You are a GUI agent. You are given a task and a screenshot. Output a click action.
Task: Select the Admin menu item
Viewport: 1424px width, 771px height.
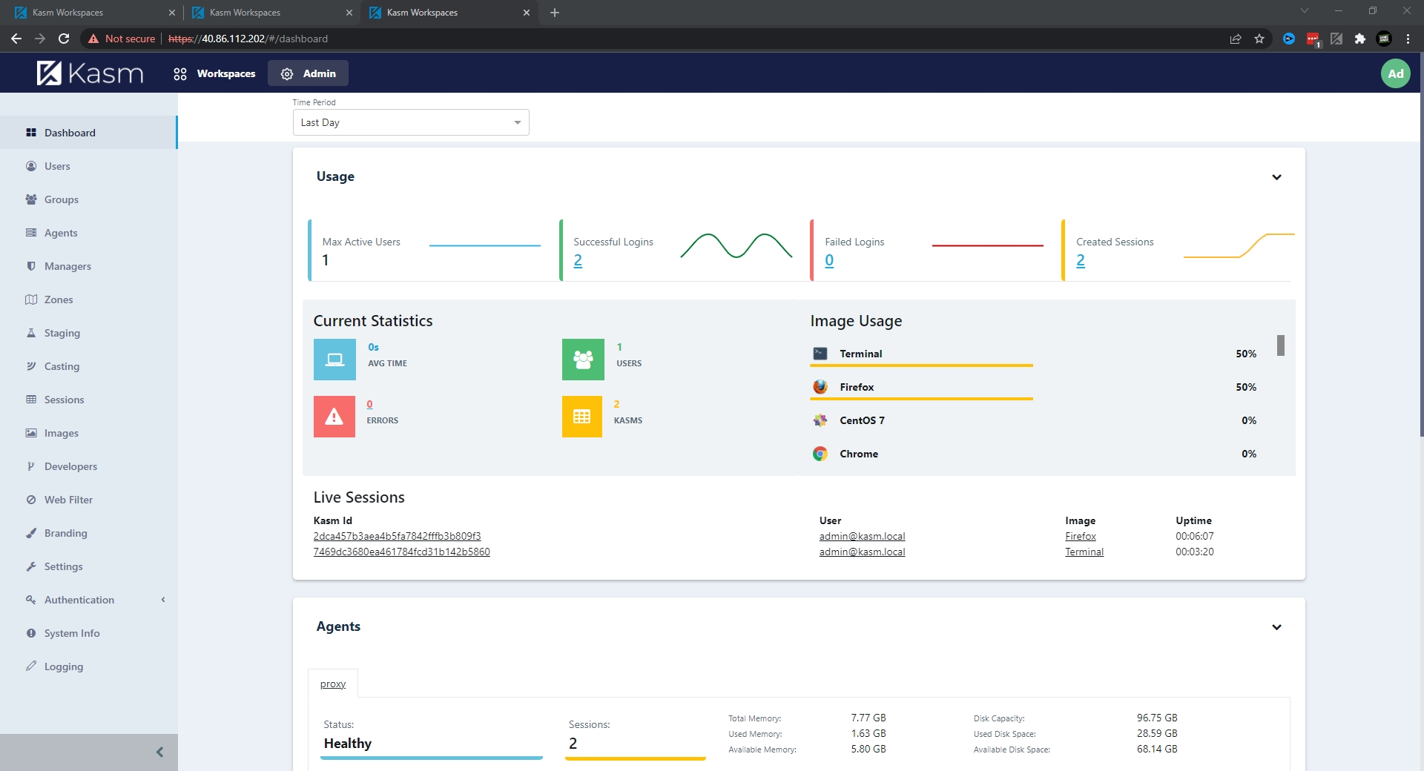[x=308, y=73]
